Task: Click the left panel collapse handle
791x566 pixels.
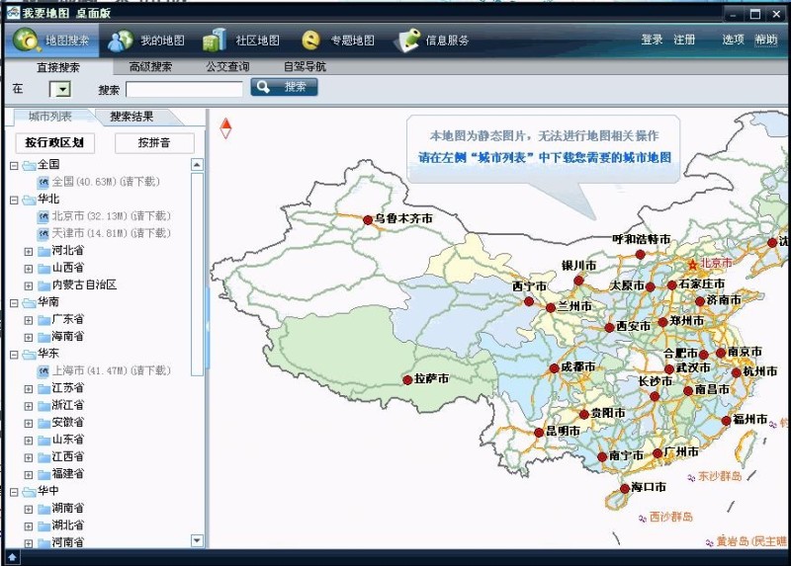Action: 207,326
